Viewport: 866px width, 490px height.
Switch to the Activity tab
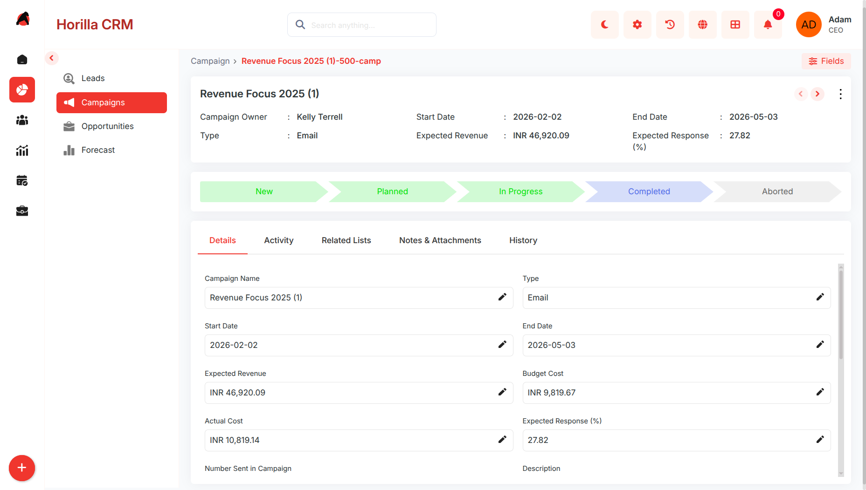point(279,240)
